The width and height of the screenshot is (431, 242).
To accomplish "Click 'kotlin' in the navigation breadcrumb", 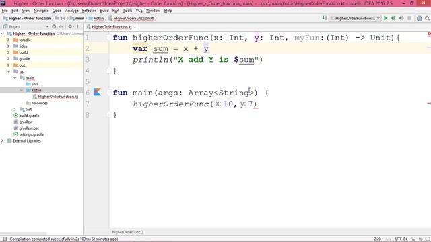I will [99, 18].
